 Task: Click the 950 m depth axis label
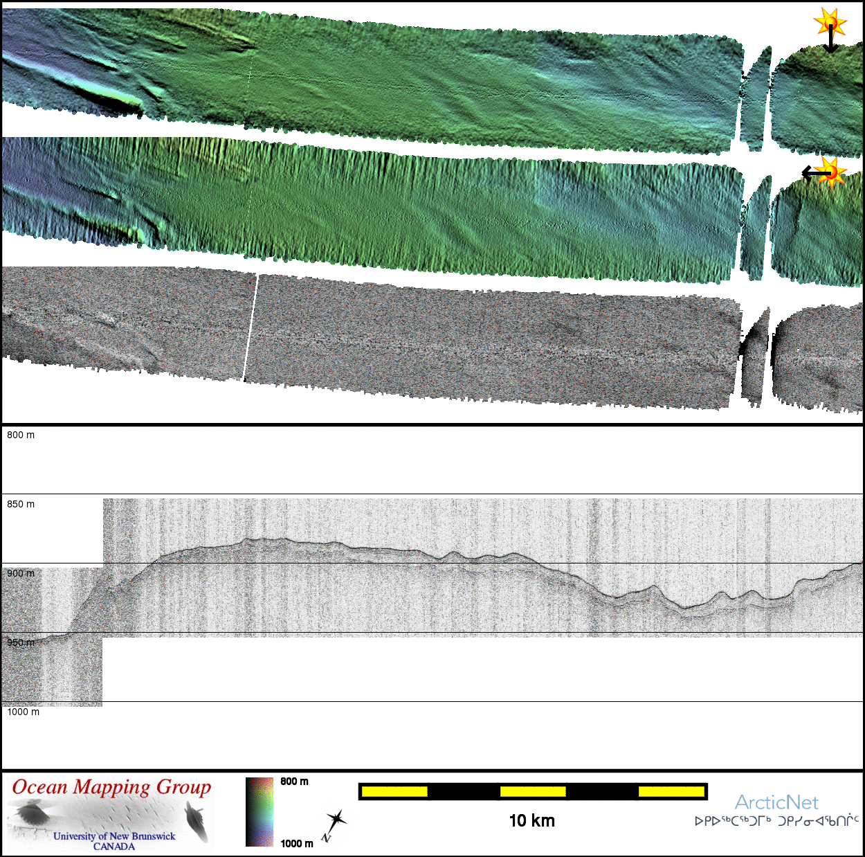[x=21, y=642]
